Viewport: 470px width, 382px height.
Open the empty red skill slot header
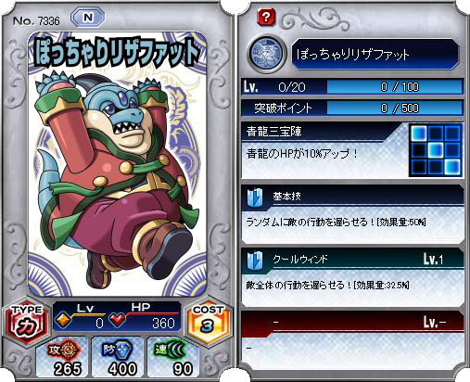(352, 323)
